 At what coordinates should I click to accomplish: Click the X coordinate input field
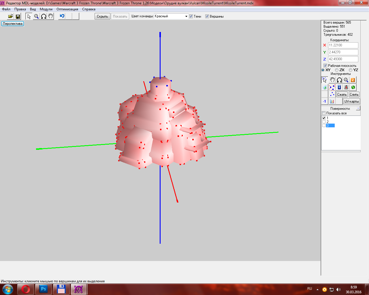(343, 45)
